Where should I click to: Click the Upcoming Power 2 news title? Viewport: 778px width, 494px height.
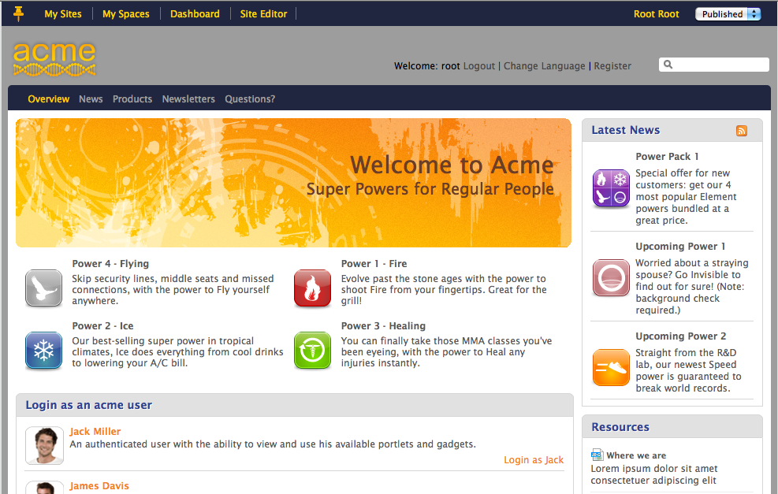(x=681, y=336)
